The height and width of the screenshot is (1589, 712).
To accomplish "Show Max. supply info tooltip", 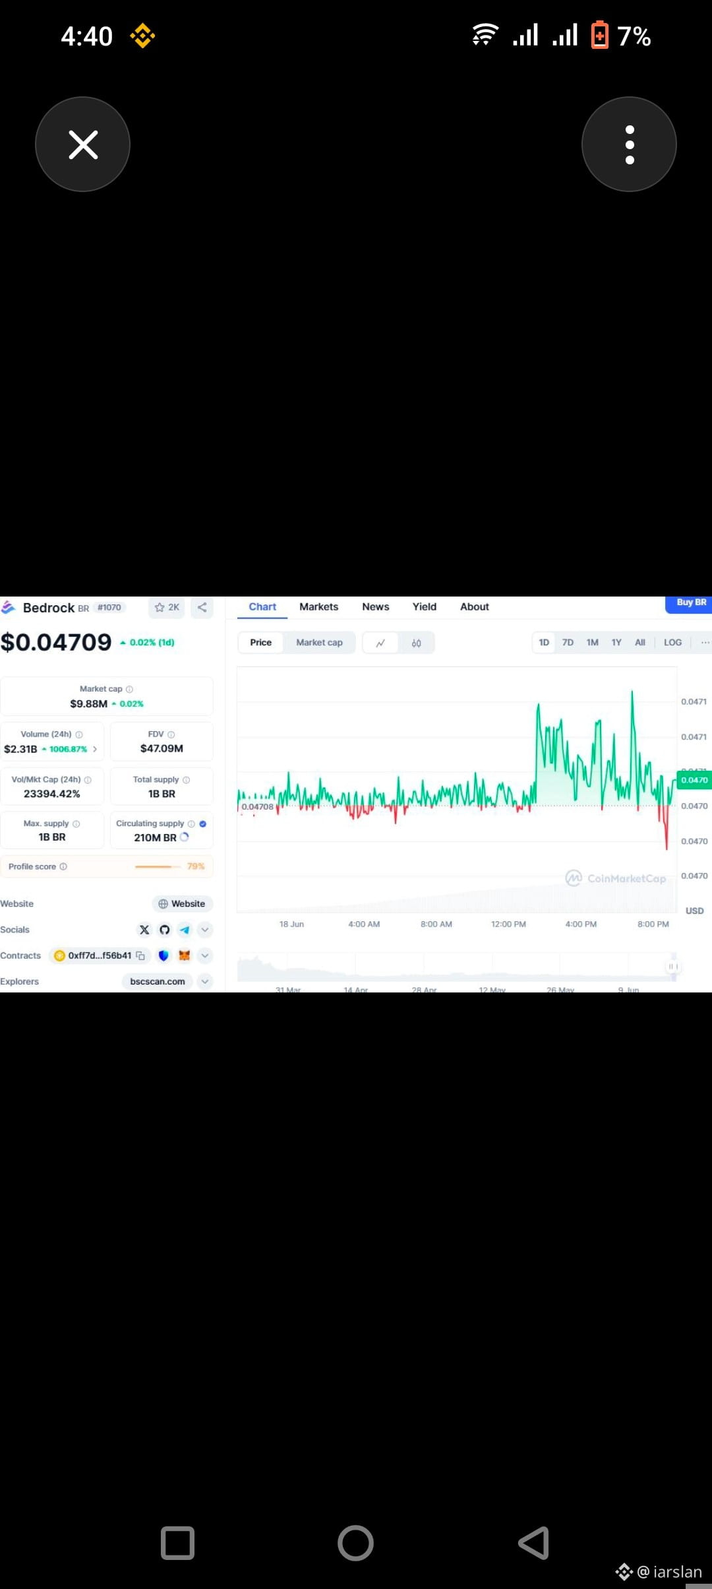I will (x=76, y=824).
